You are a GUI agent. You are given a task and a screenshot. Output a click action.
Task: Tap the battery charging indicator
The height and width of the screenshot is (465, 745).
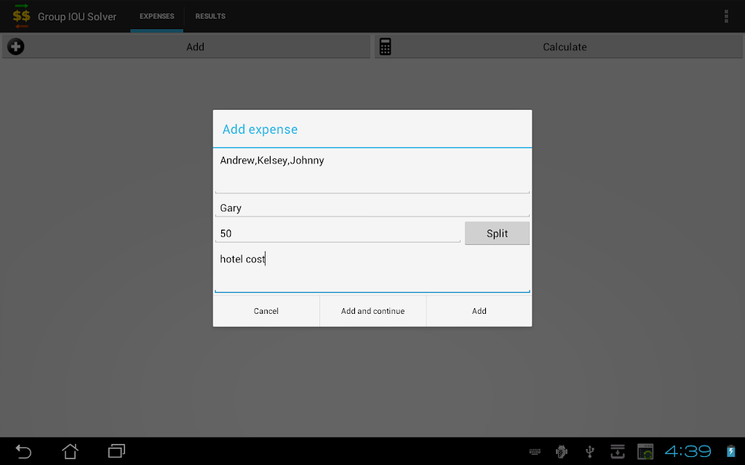tap(730, 451)
